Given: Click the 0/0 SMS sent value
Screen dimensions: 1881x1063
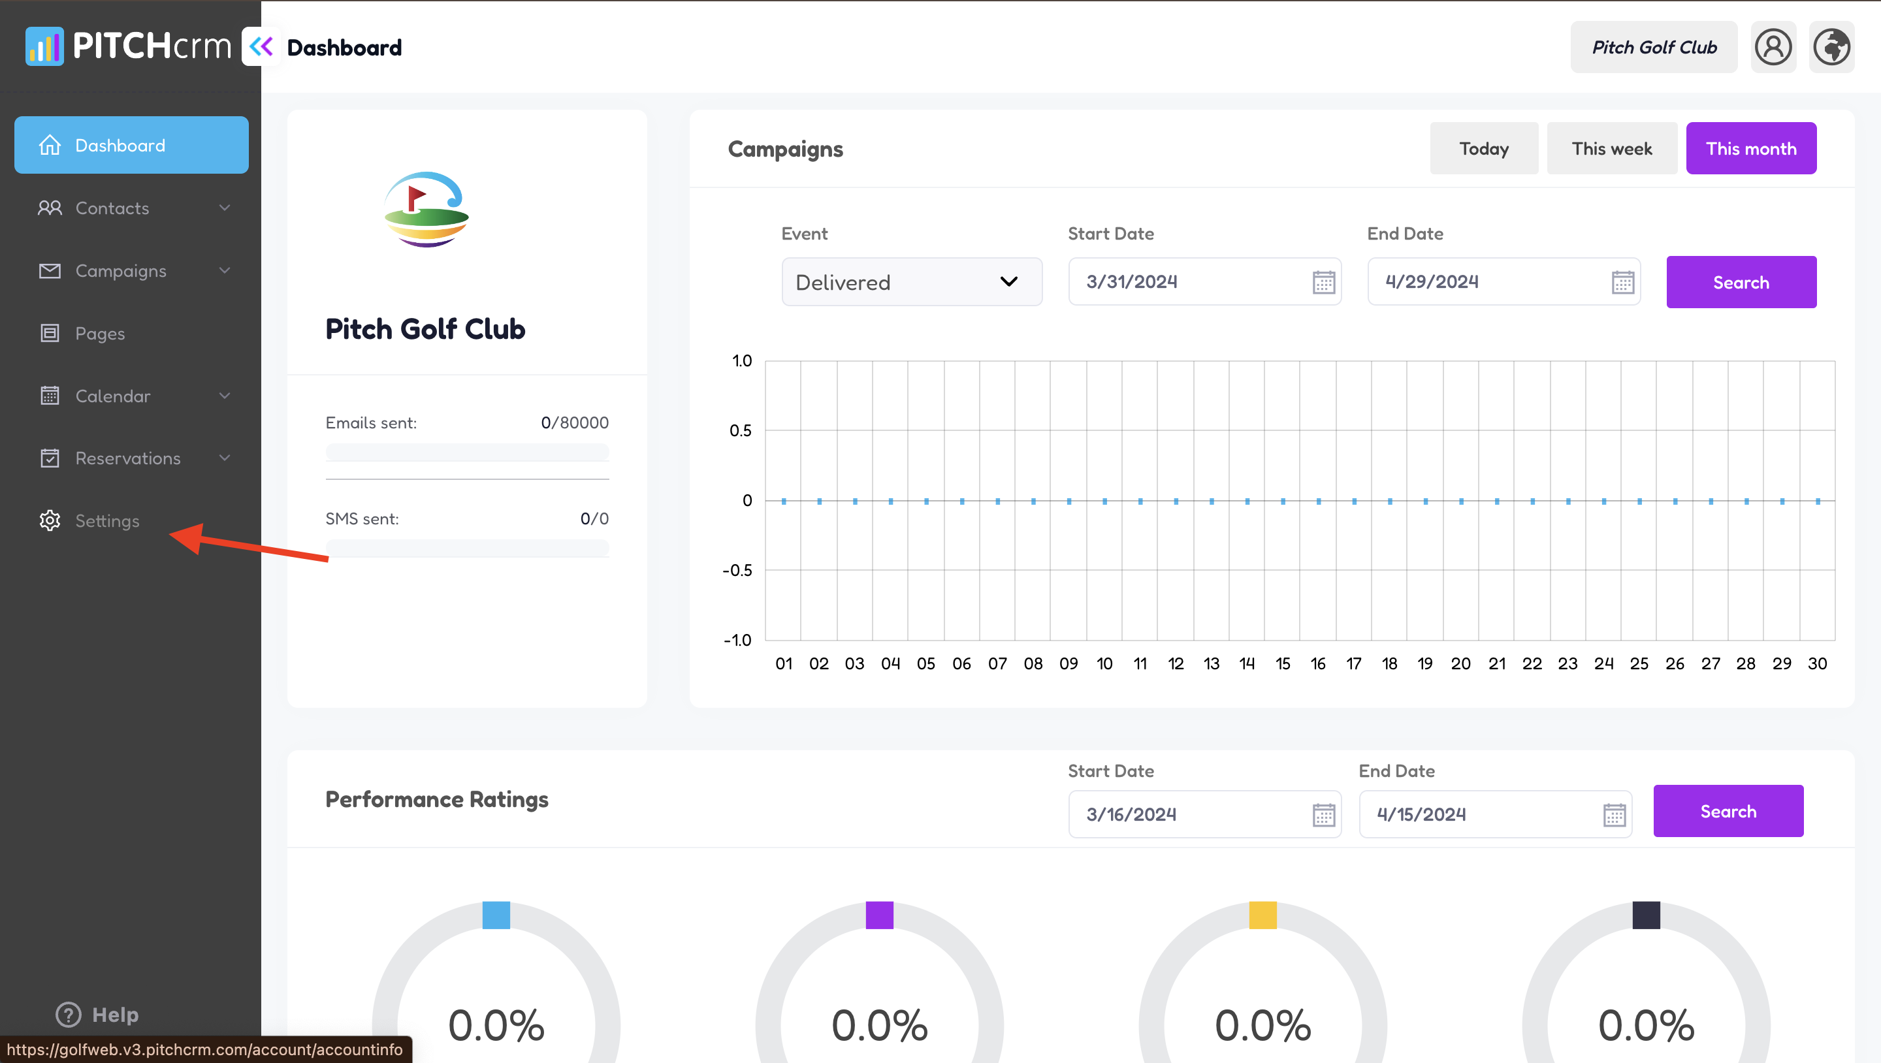Looking at the screenshot, I should (x=594, y=518).
